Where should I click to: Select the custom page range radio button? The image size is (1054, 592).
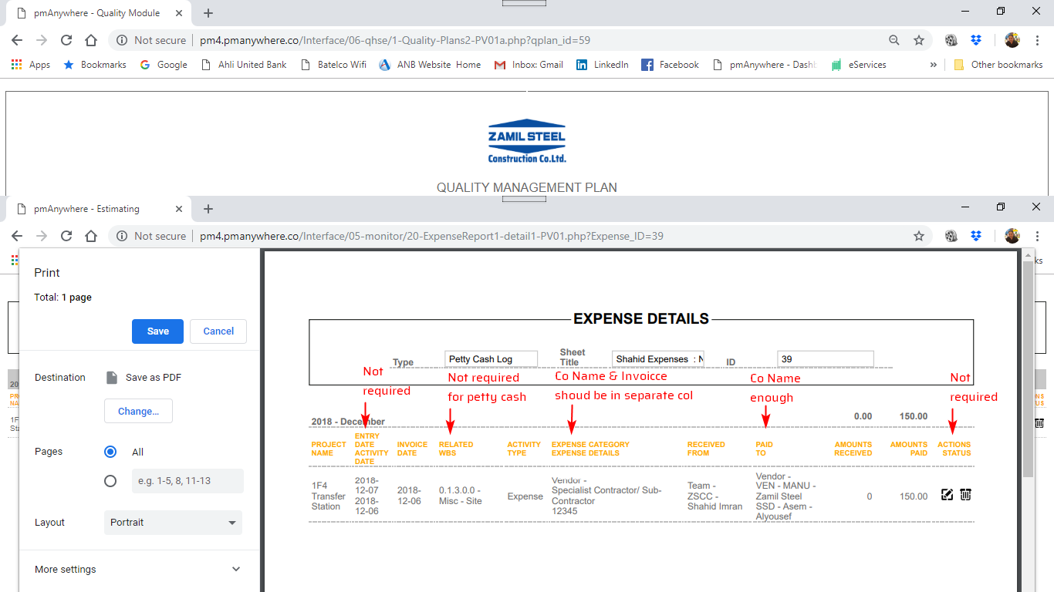pos(110,481)
